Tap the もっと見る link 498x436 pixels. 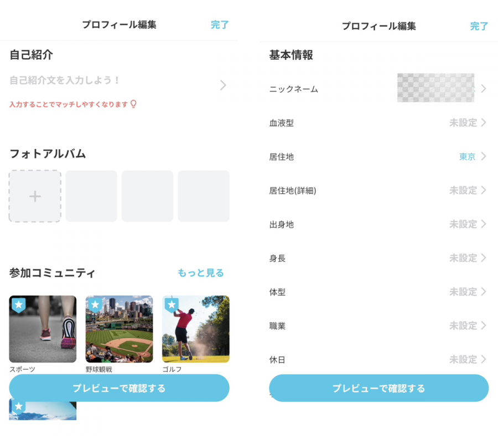point(201,272)
